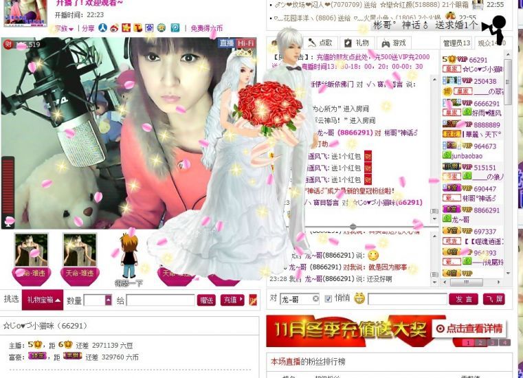This screenshot has width=523, height=378.
Task: Click the 给 gift recipient input field
Action: pos(161,300)
